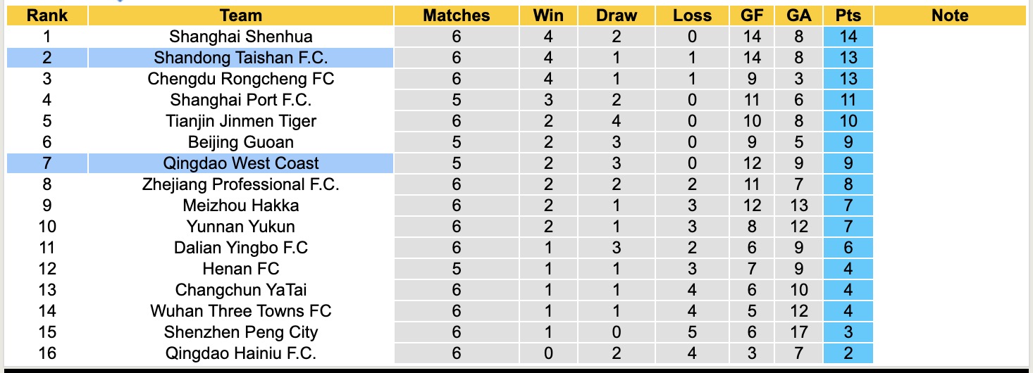Screen dimensions: 1033x373
Task: Click Chengdu Rongcheng FC team name
Action: [x=240, y=79]
